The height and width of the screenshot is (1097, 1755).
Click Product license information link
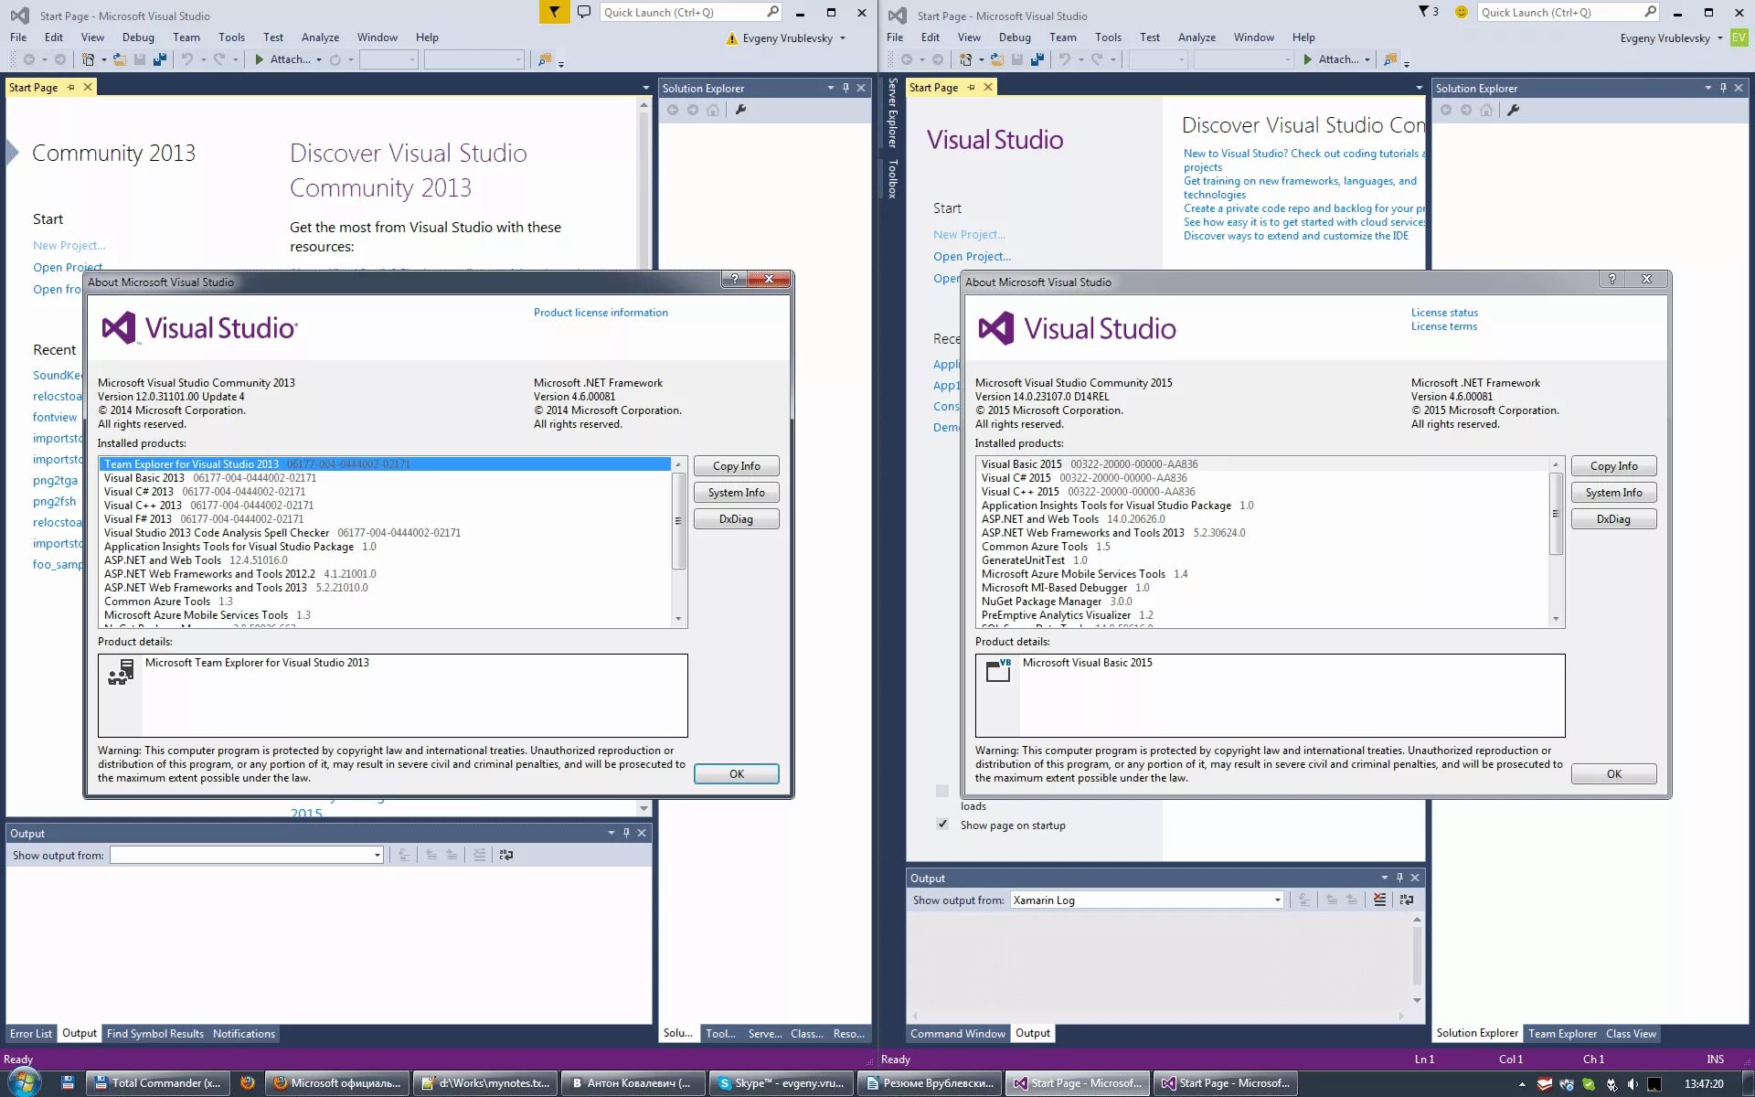click(601, 313)
